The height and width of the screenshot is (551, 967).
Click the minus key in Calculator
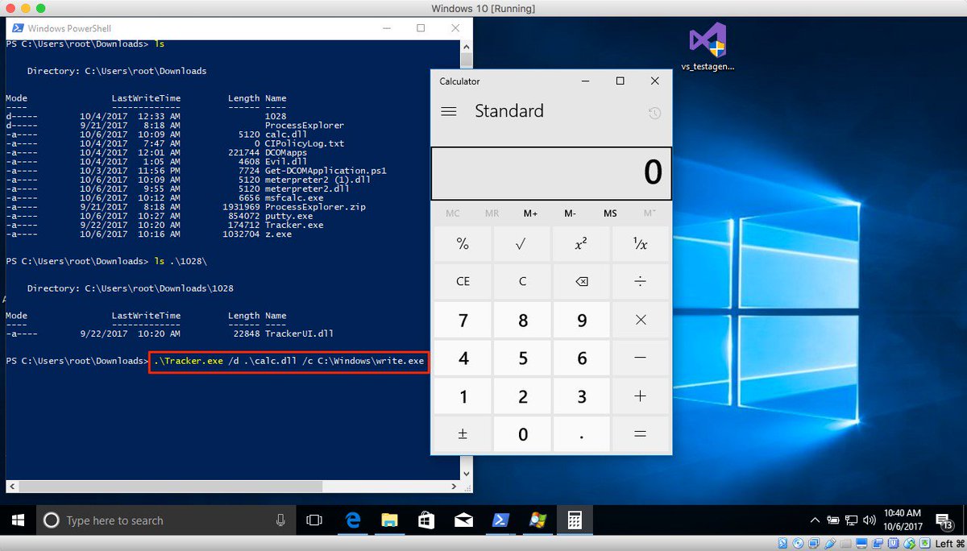(641, 358)
